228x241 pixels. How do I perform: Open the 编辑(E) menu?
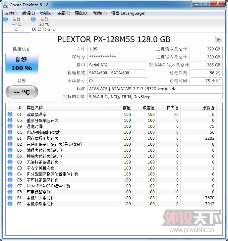[x=28, y=13]
